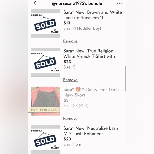Screen dimensions: 154x154
Task: Tap the NOT FOR SALE ribbon banner
Action: tap(44, 110)
